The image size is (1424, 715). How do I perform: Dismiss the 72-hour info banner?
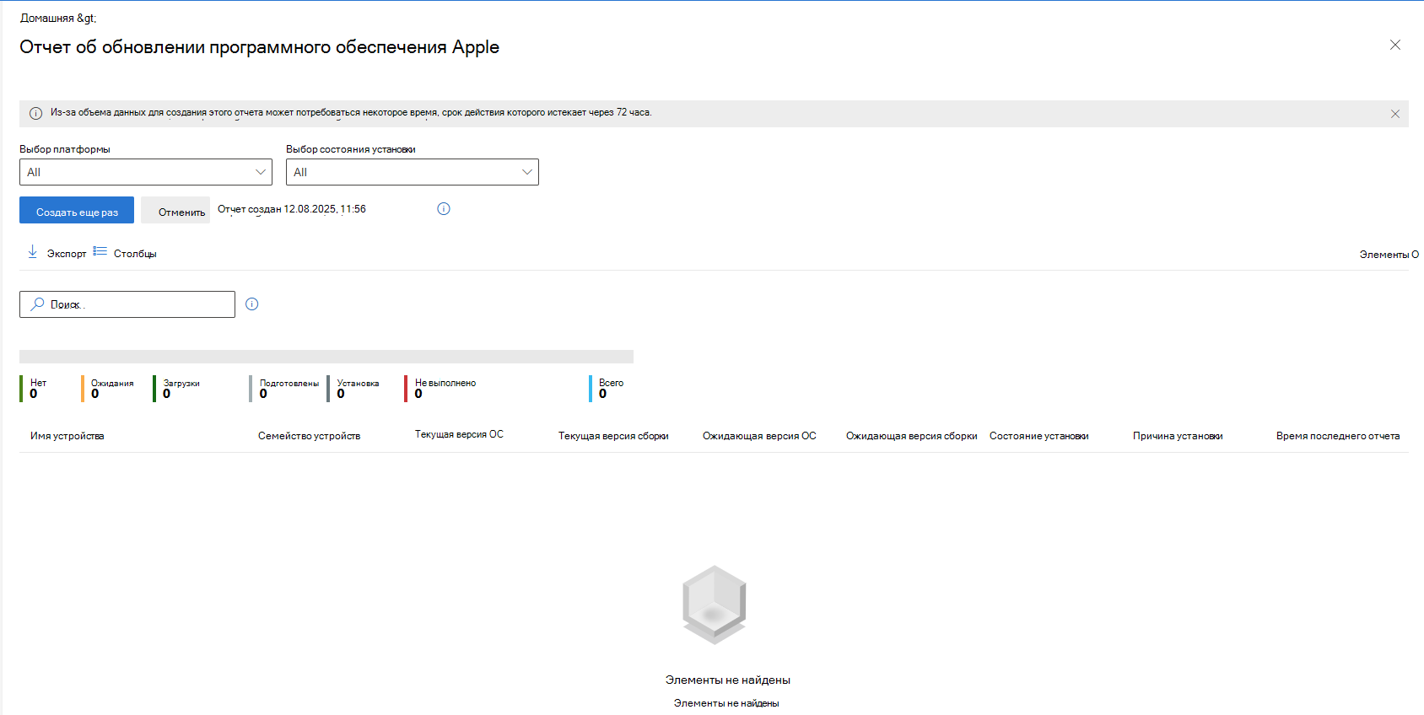(x=1395, y=114)
